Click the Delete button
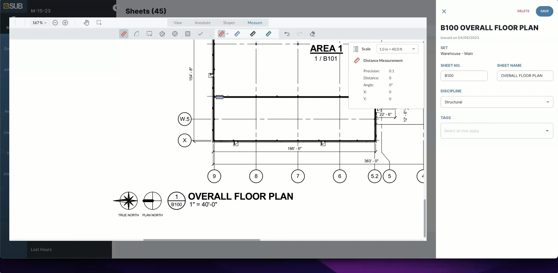558x273 pixels. click(523, 11)
